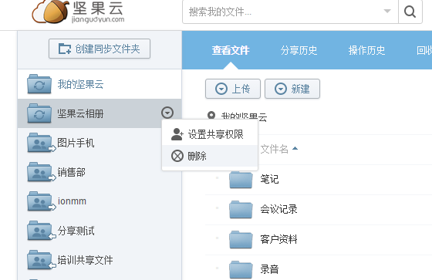Open the 上传 dropdown button
Image resolution: width=432 pixels, height=280 pixels.
pos(233,89)
